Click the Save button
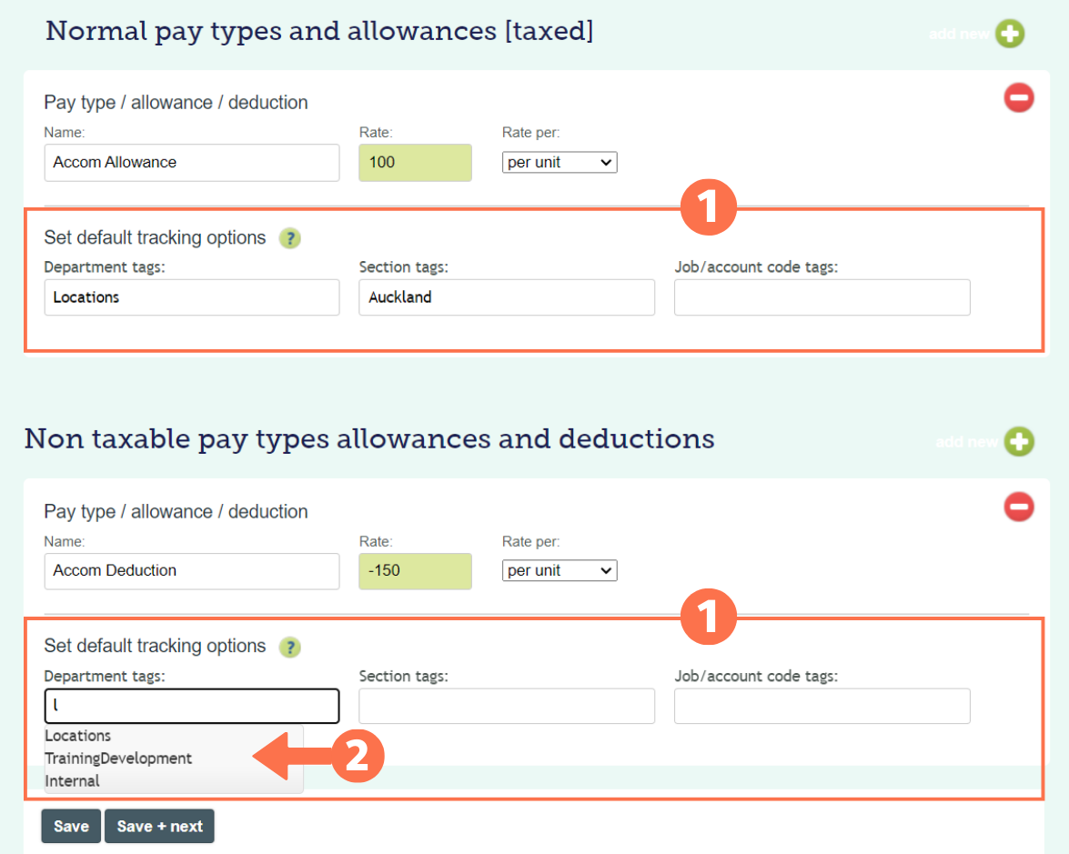 tap(70, 826)
